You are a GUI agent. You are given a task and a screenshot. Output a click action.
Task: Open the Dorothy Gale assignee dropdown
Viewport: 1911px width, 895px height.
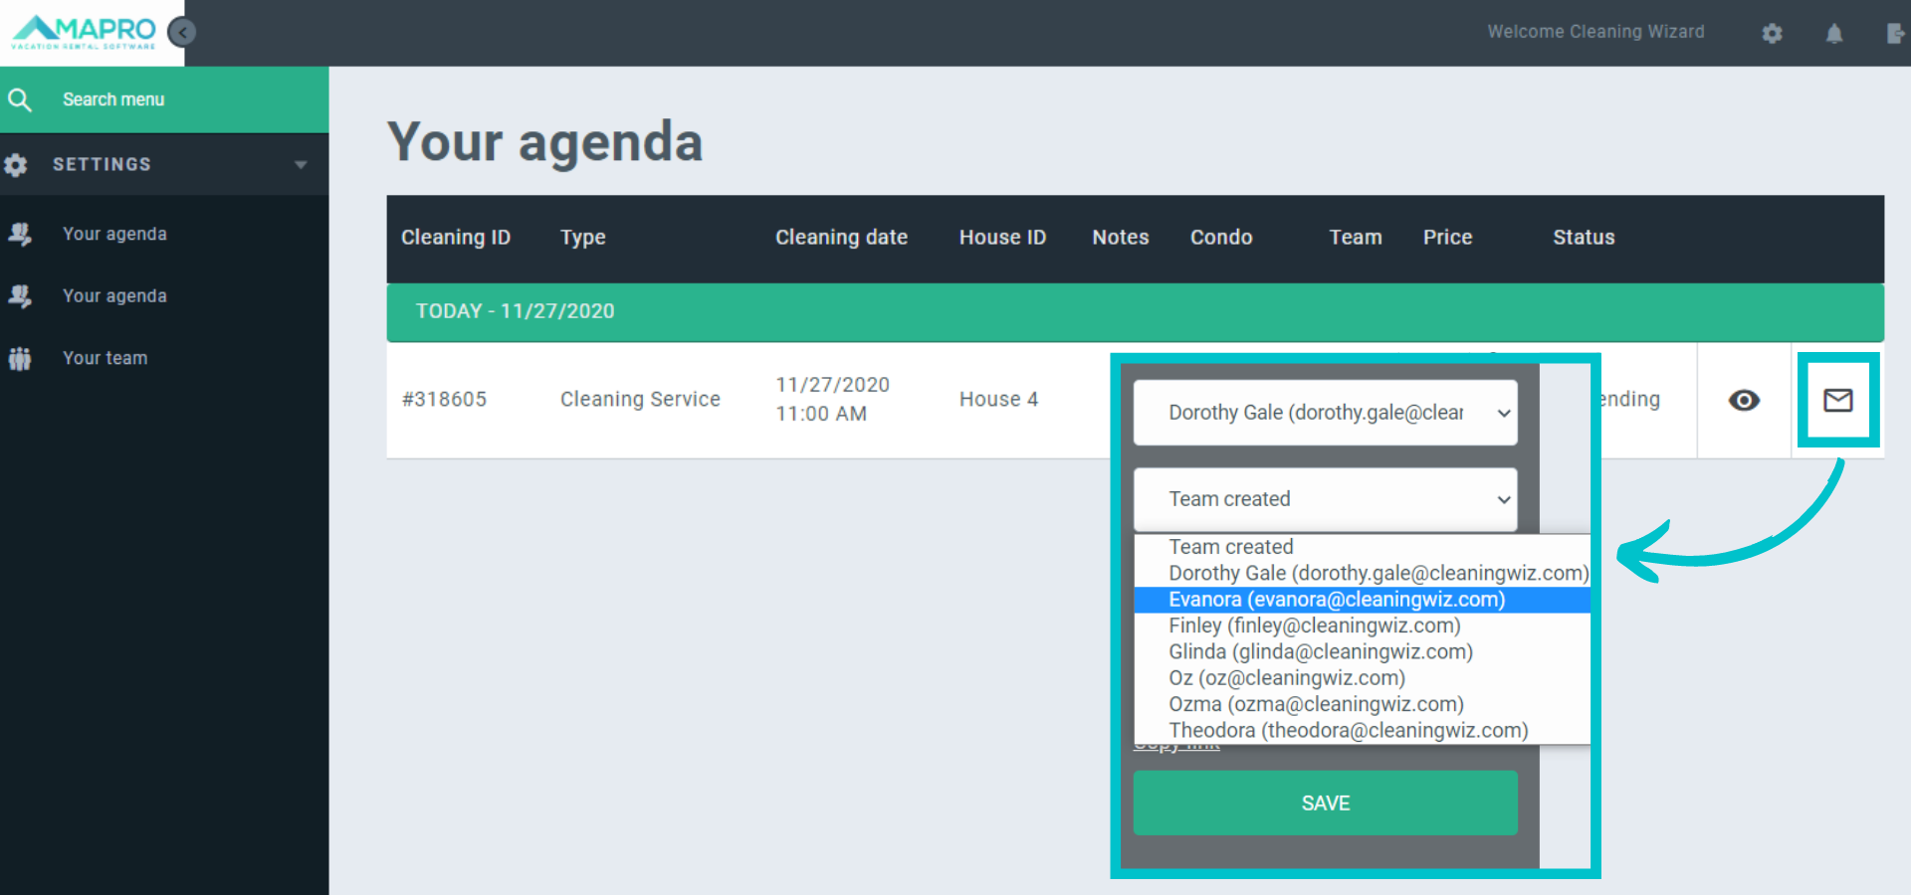1325,413
